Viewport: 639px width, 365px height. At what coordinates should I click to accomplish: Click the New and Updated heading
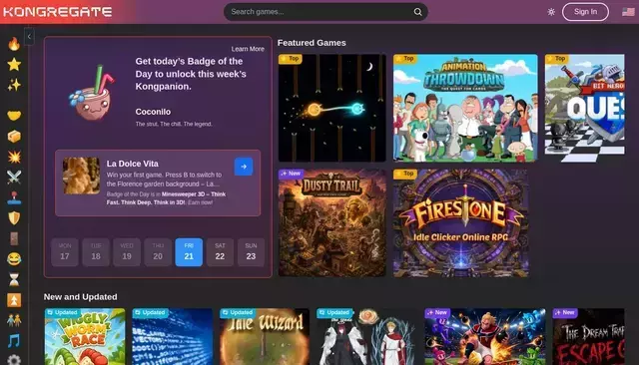(x=80, y=296)
